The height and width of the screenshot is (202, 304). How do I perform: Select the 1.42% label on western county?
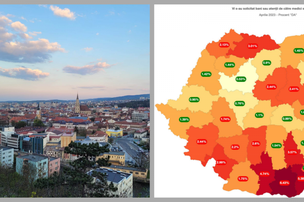(206, 74)
